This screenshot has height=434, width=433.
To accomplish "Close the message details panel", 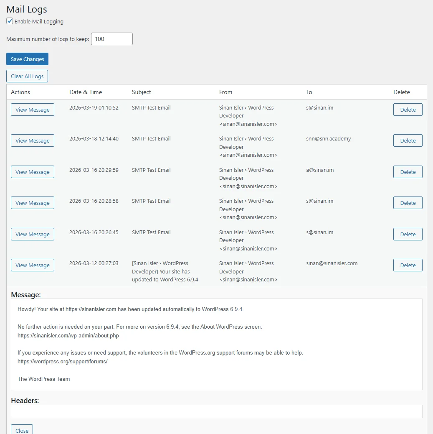I will 22,430.
